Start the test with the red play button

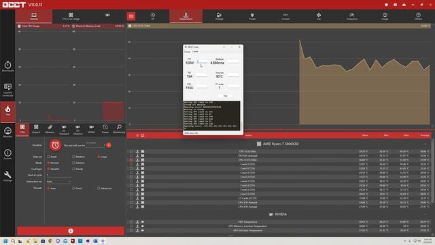point(71,231)
